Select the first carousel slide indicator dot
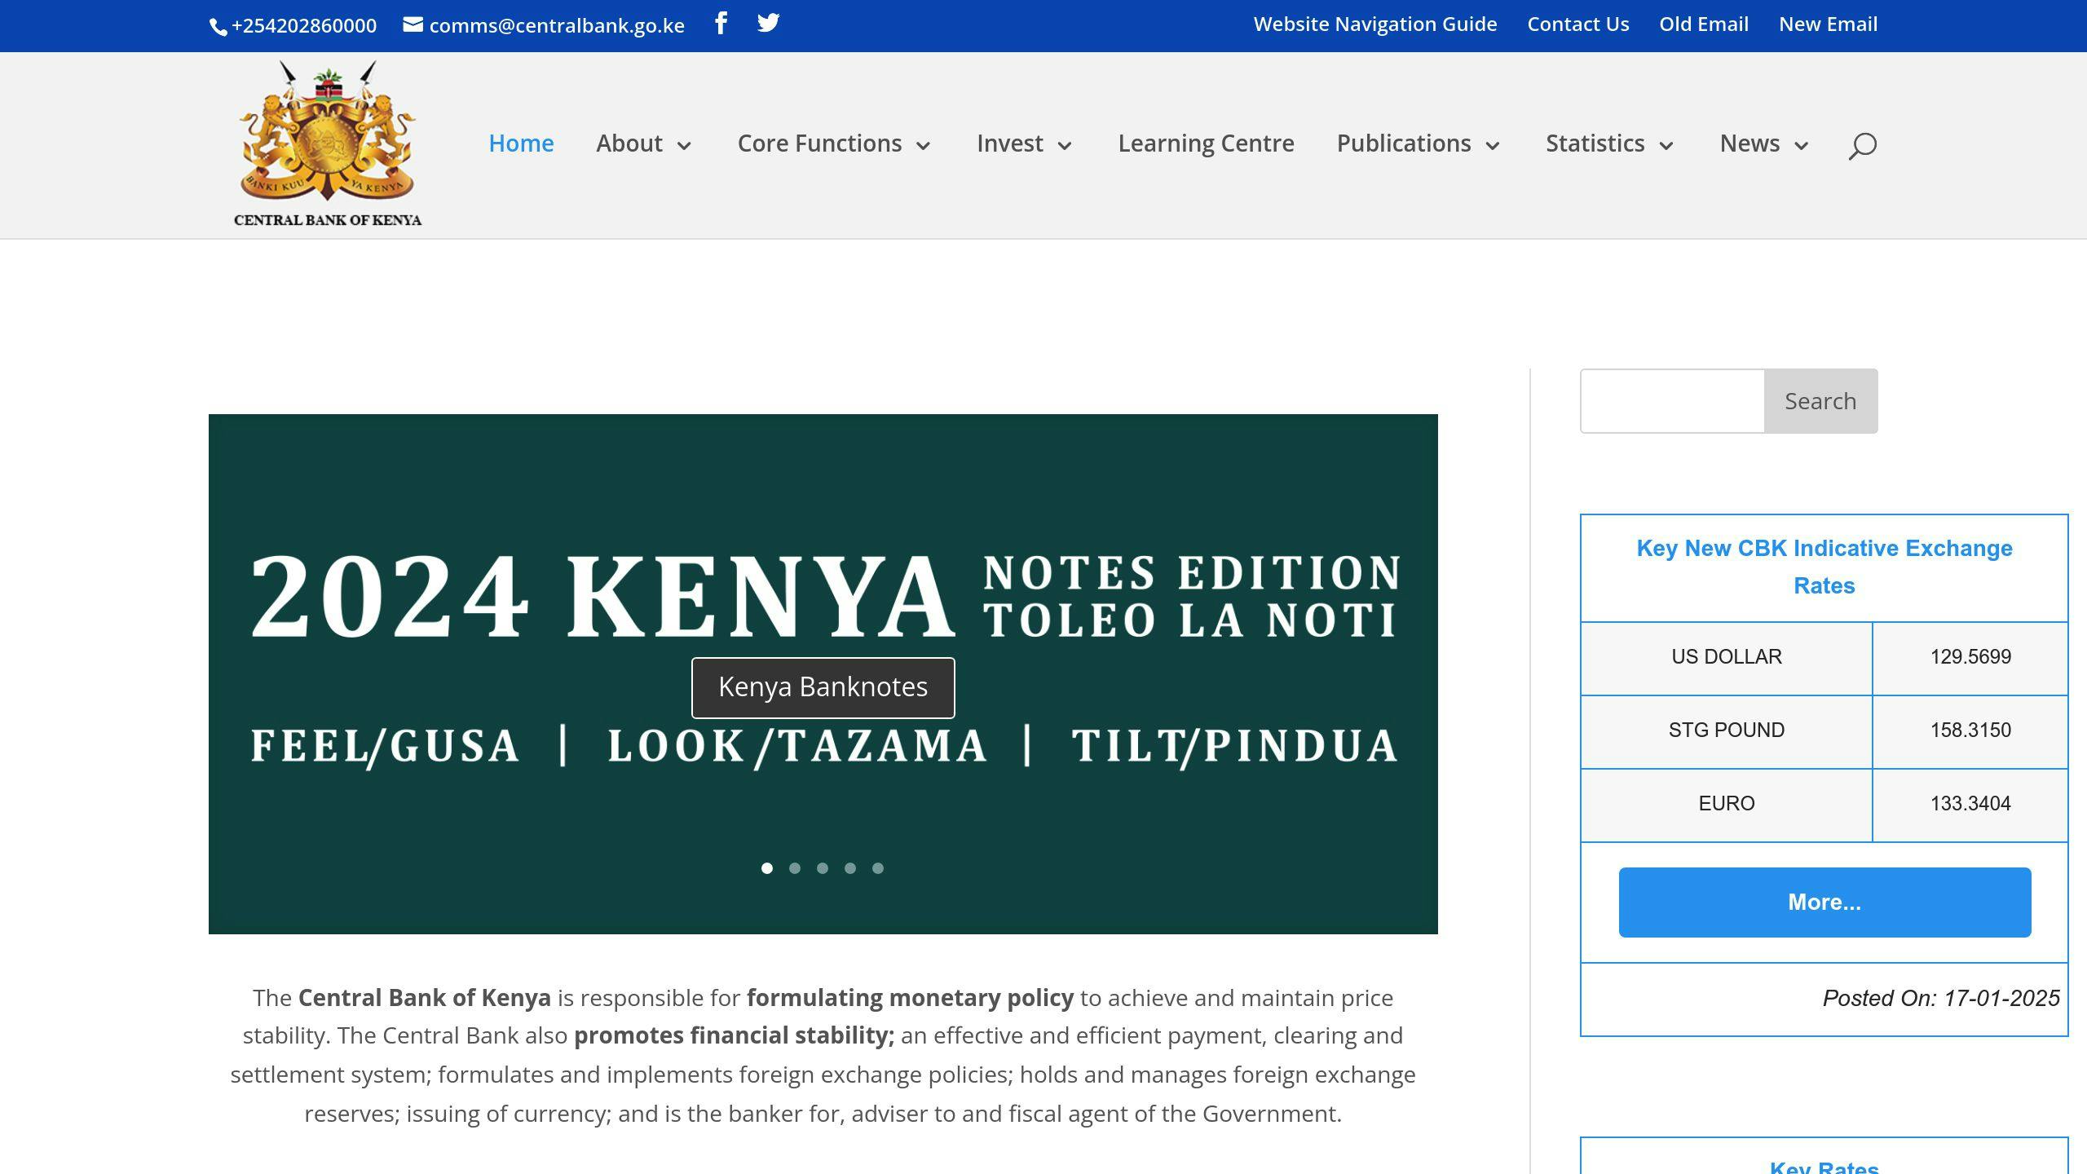The image size is (2087, 1174). [x=767, y=868]
